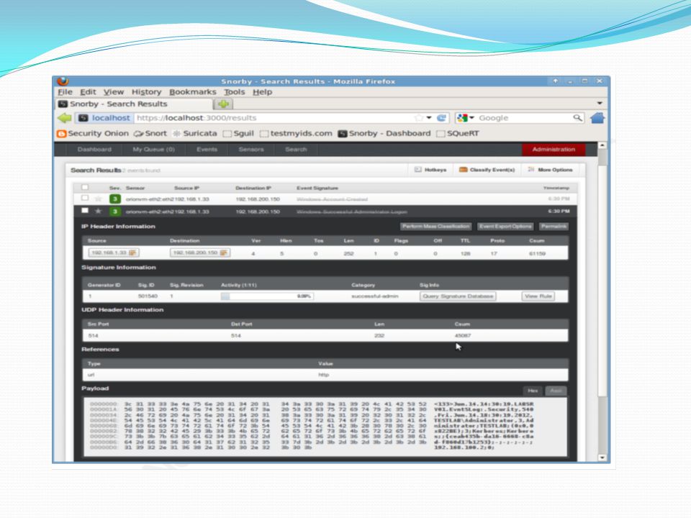Image resolution: width=691 pixels, height=518 pixels.
Task: Go to the Firefox home page
Action: click(597, 117)
